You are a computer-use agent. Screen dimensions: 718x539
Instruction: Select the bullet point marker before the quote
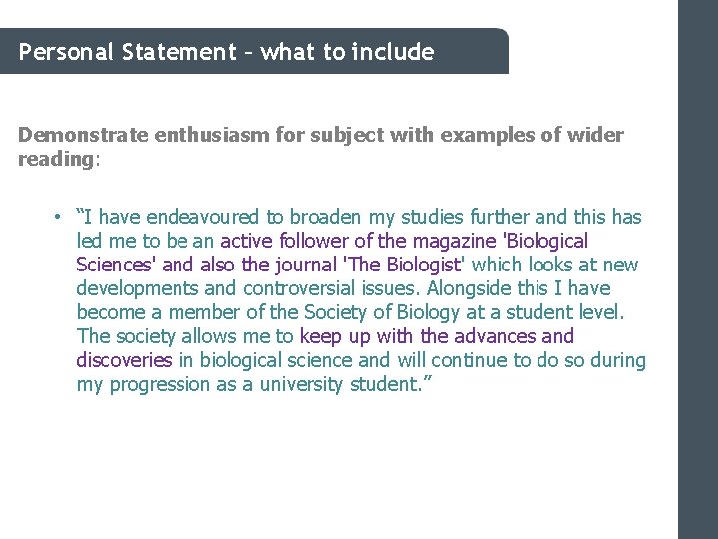[x=57, y=217]
